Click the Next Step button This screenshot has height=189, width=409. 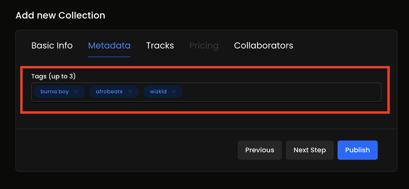310,150
